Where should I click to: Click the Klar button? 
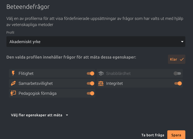pos(177,59)
